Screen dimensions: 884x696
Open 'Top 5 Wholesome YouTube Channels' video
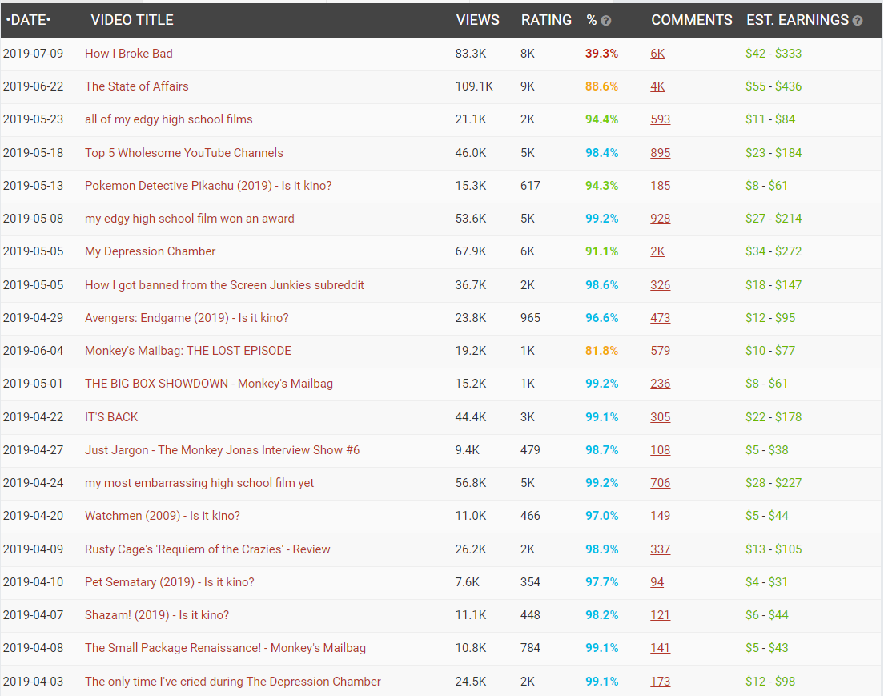tap(184, 153)
